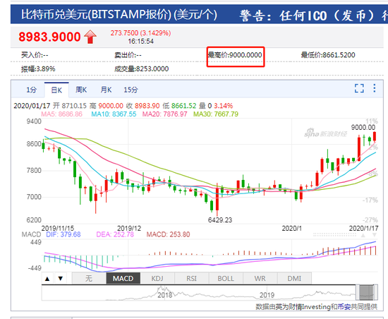388x319 pixels.
Task: Open the 币安 data provider link
Action: coord(344,307)
